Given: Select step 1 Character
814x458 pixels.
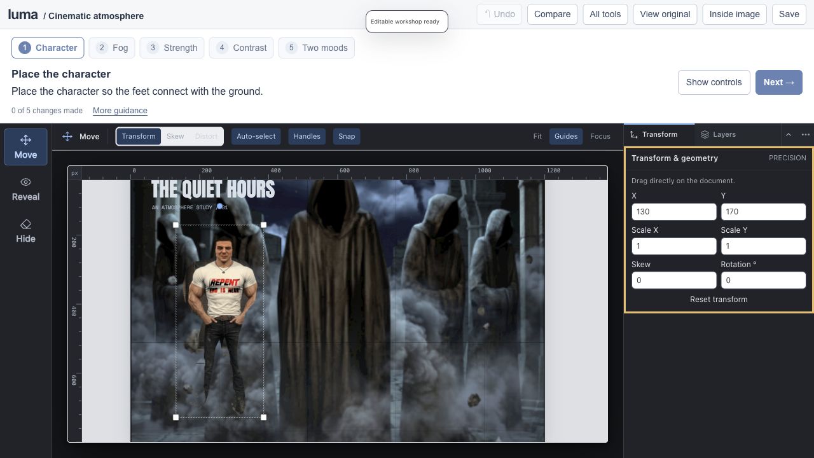Looking at the screenshot, I should pyautogui.click(x=48, y=48).
